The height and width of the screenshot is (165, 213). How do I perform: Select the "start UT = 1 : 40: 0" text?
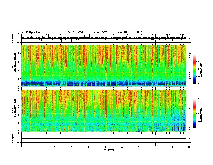coord(130,32)
